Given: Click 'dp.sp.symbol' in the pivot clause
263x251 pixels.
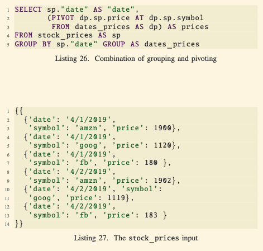Looking at the screenshot, I should (176, 18).
